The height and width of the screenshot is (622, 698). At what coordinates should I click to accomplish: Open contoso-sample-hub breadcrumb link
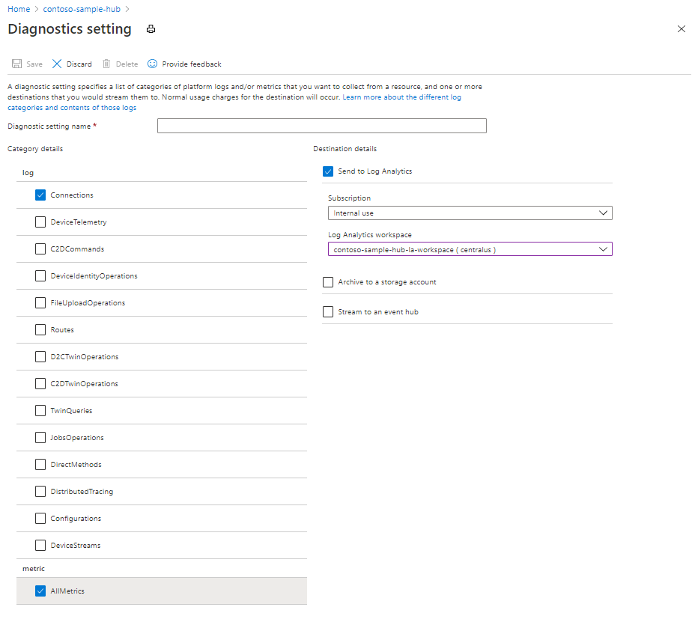[x=82, y=9]
